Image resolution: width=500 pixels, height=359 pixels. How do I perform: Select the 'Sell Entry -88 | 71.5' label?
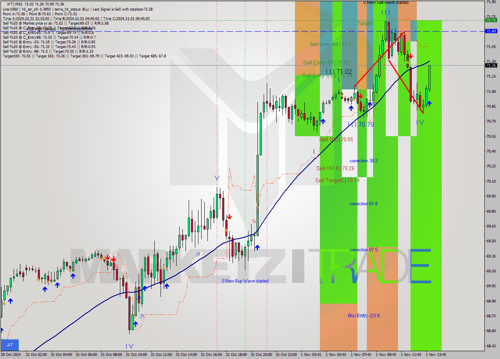click(330, 44)
